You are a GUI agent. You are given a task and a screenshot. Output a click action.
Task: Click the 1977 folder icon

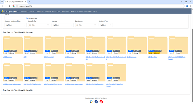(x=34, y=45)
